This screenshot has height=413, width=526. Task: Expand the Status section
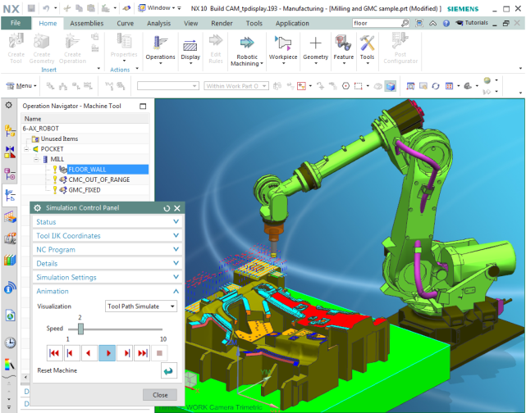[107, 222]
